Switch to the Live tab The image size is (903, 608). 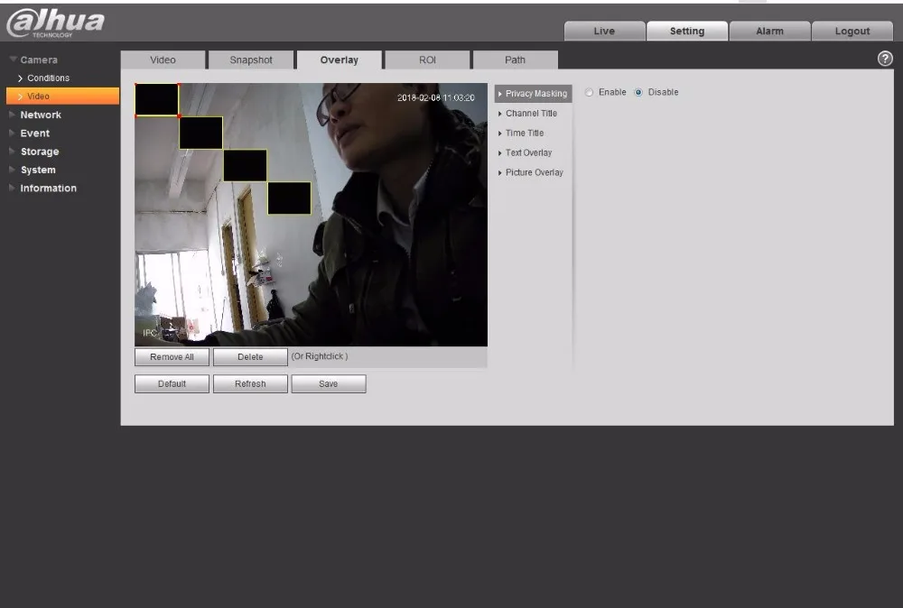[604, 31]
